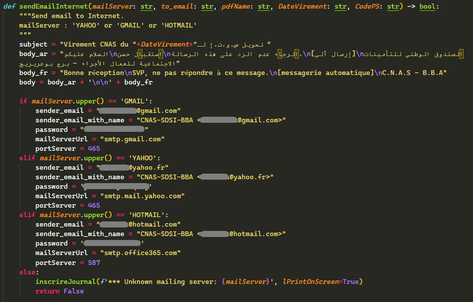Click sender_email_with_name in the GMAIL block
Screen dimensions: 473x302
coord(80,120)
